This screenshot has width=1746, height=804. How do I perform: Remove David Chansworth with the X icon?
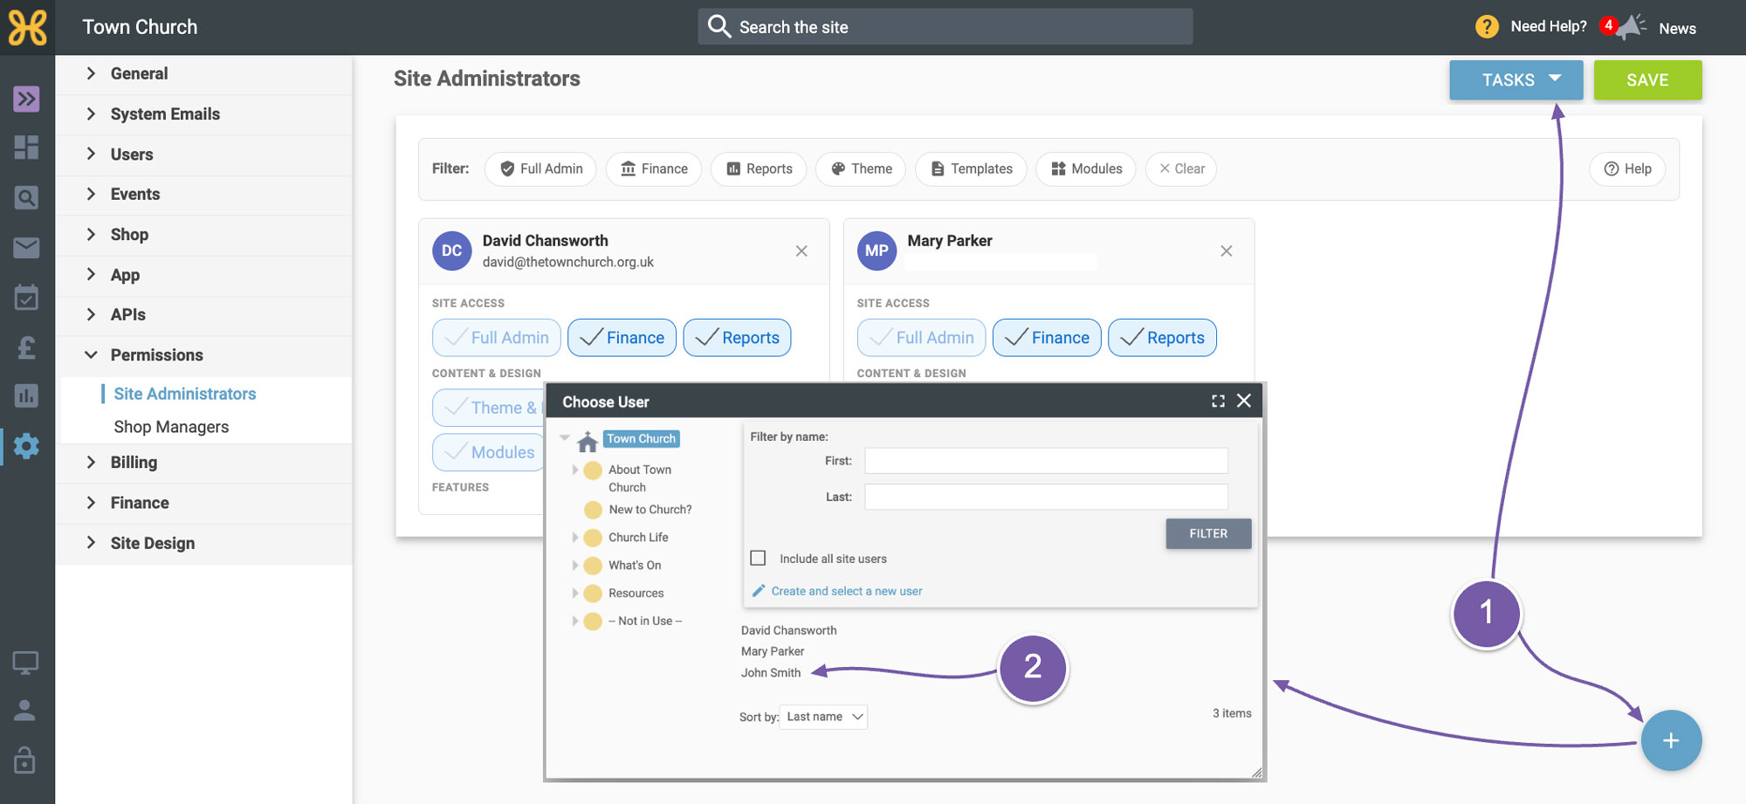[801, 251]
